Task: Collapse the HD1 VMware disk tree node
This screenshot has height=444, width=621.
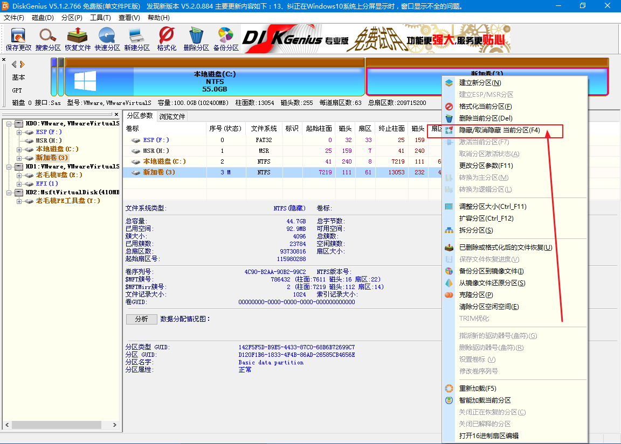Action: (x=9, y=166)
